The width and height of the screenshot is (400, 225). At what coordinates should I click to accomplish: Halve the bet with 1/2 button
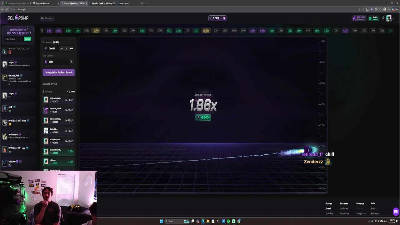point(61,48)
